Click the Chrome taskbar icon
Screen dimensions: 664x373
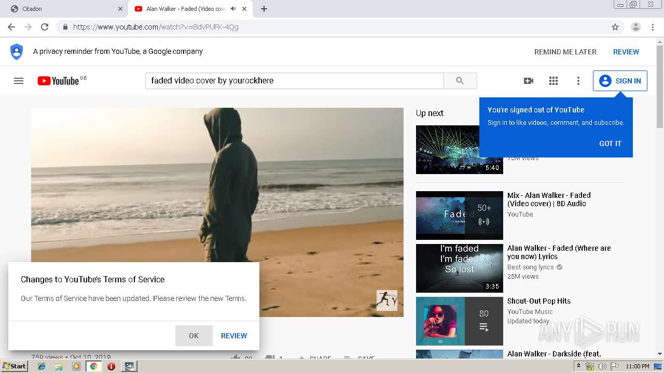[93, 366]
